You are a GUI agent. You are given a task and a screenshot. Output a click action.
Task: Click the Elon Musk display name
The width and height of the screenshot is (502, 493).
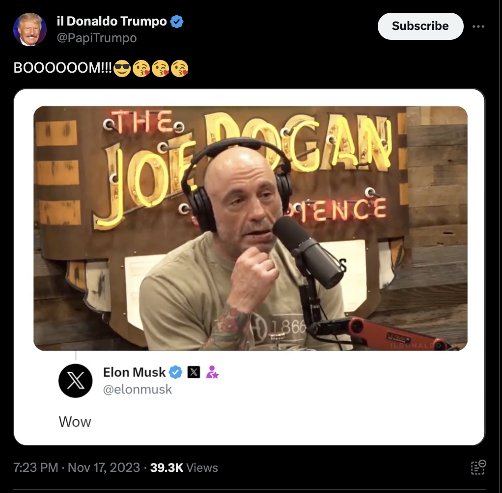[x=134, y=372]
